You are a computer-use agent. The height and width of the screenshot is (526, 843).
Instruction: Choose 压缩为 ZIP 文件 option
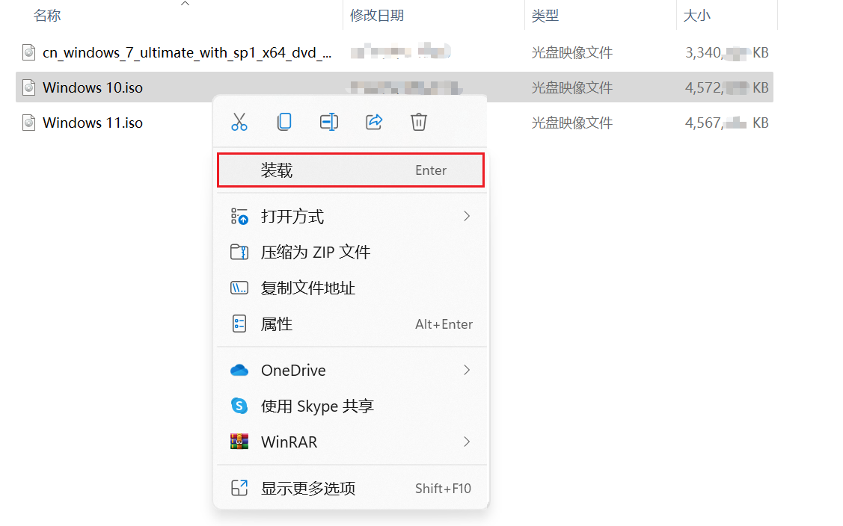click(351, 252)
